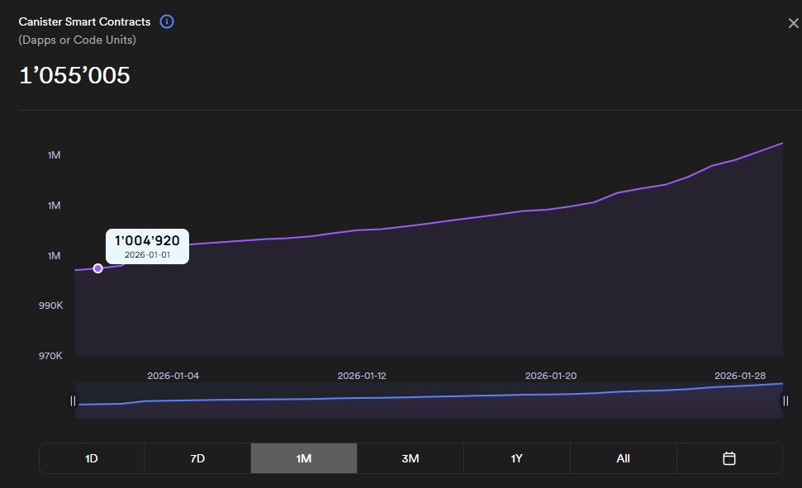Click the info icon beside Canister Smart Contracts
Image resolution: width=802 pixels, height=488 pixels.
pyautogui.click(x=166, y=21)
